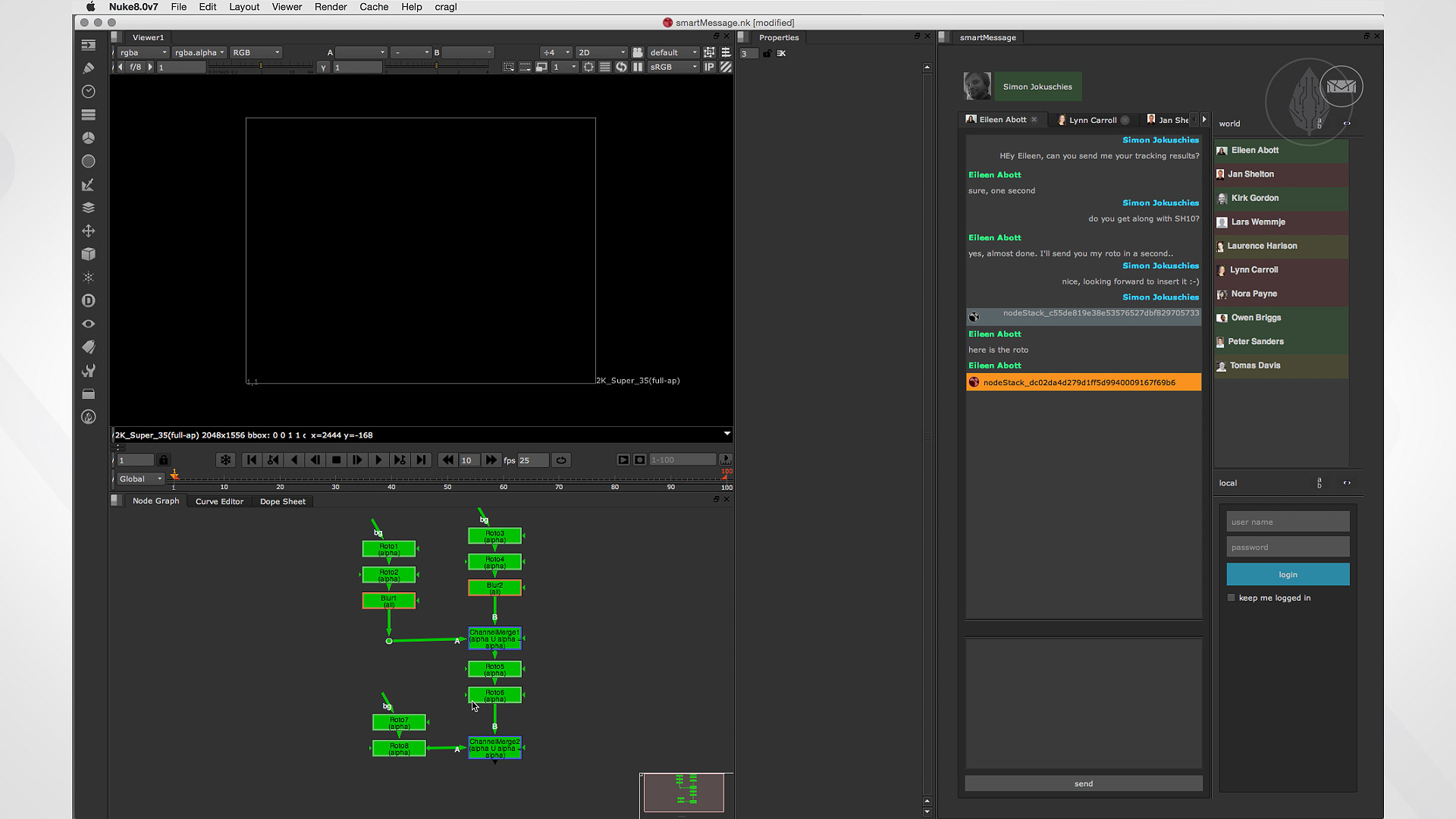Viewport: 1456px width, 819px height.
Task: Open the Global frame range dropdown
Action: 140,479
